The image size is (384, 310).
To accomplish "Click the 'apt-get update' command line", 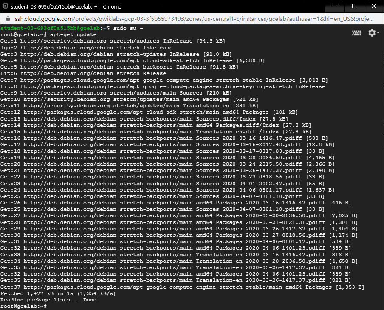I will point(48,34).
